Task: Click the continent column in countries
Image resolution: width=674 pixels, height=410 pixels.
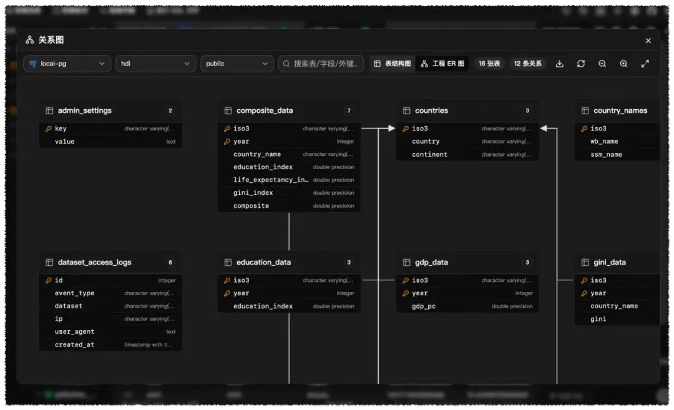Action: [467, 154]
